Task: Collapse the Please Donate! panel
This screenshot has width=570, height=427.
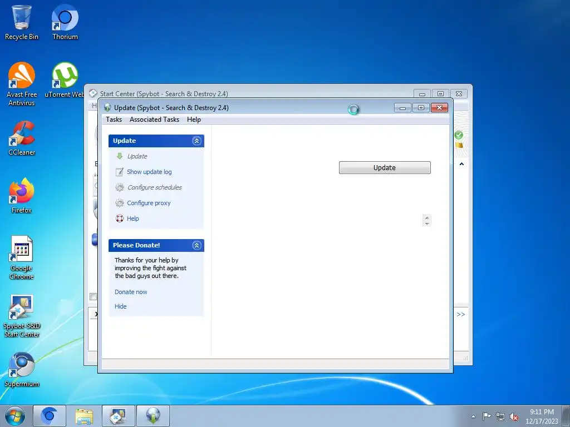Action: (196, 245)
